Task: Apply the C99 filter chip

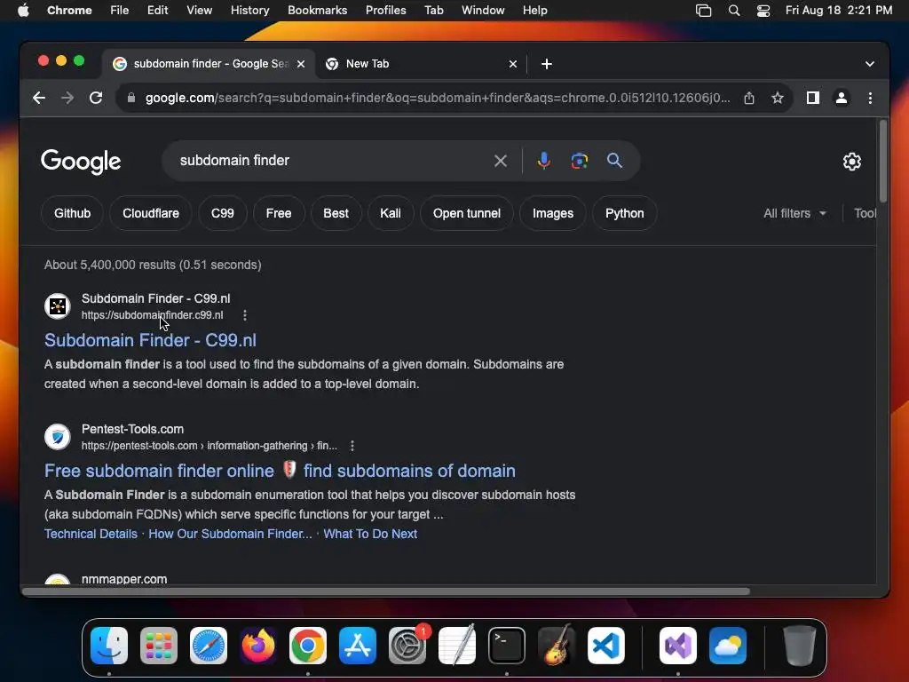Action: 223,213
